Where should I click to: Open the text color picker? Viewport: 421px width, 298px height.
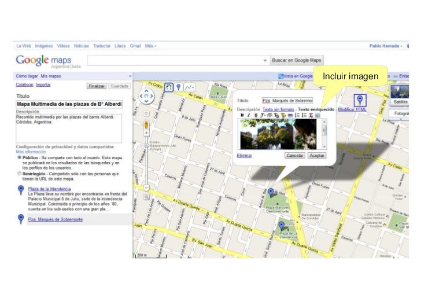(x=276, y=116)
